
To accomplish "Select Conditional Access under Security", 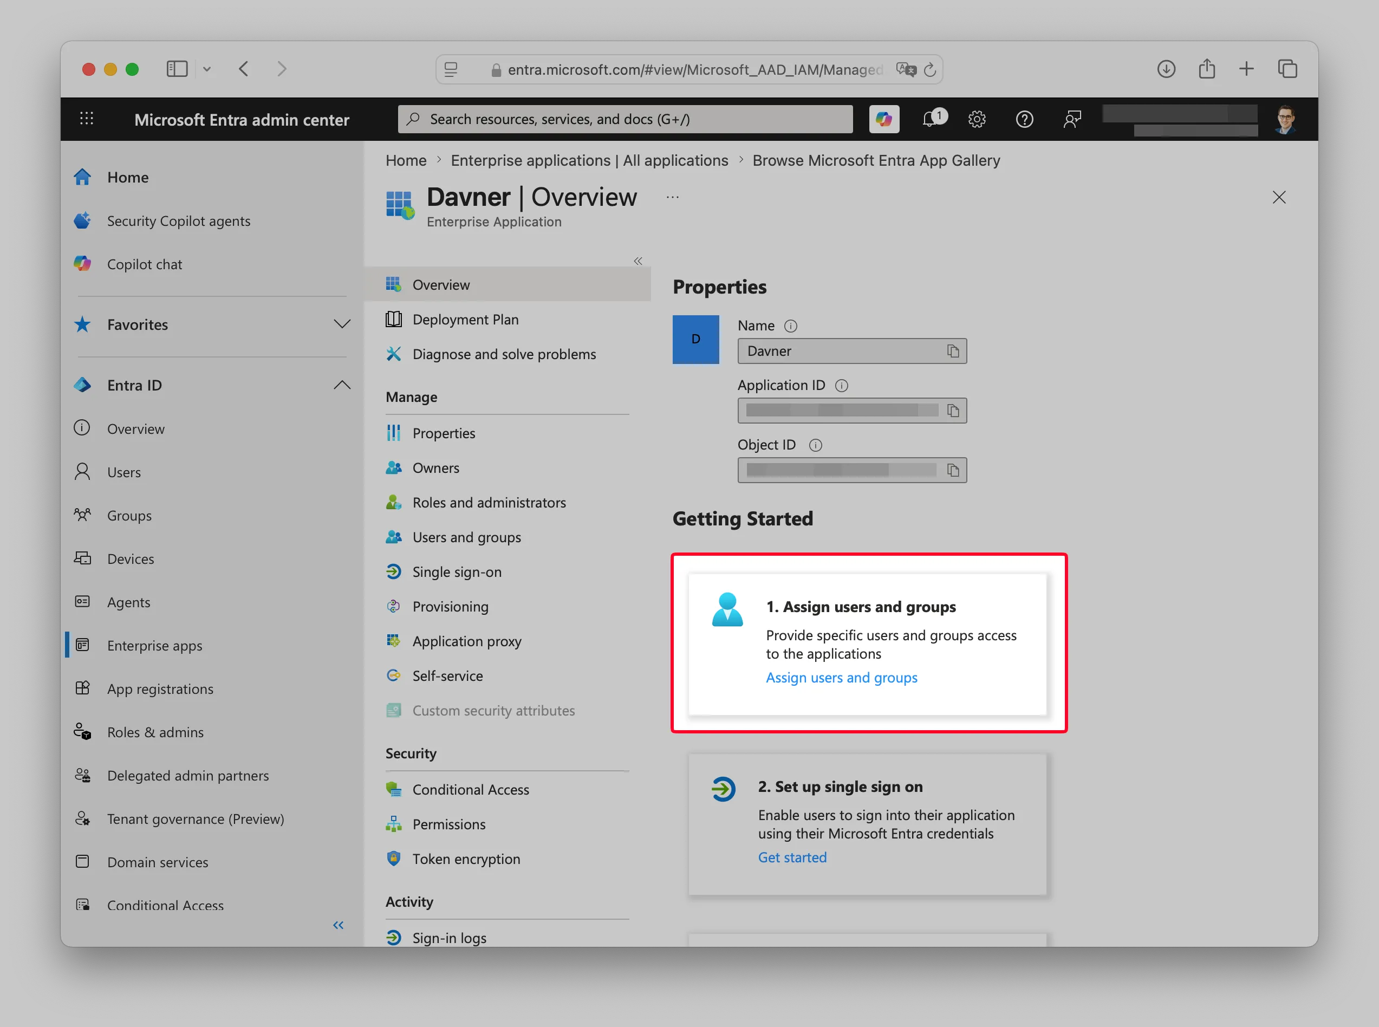I will (x=471, y=790).
